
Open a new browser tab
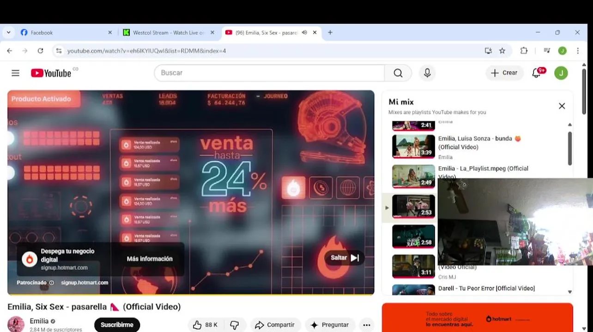point(330,33)
